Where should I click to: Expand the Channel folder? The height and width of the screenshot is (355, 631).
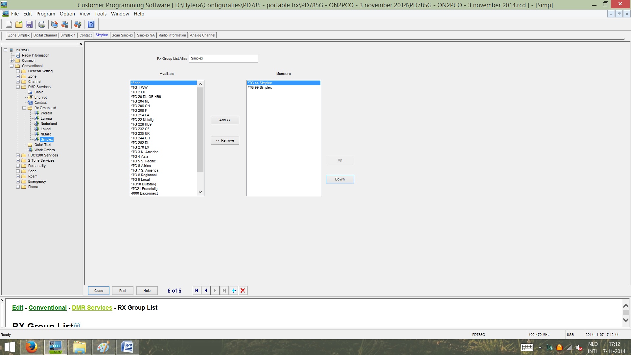tap(18, 82)
